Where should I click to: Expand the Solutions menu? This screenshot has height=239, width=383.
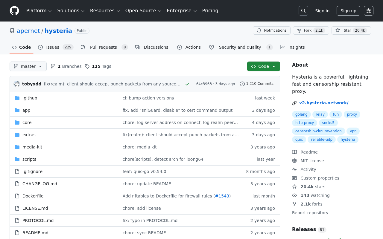71,11
